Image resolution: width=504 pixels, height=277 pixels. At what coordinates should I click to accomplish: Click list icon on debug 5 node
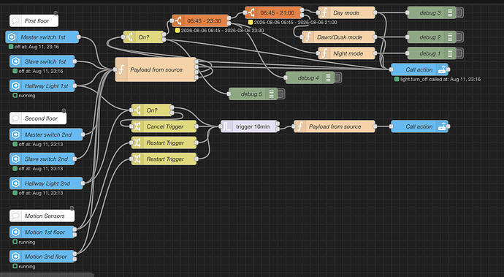coord(271,94)
